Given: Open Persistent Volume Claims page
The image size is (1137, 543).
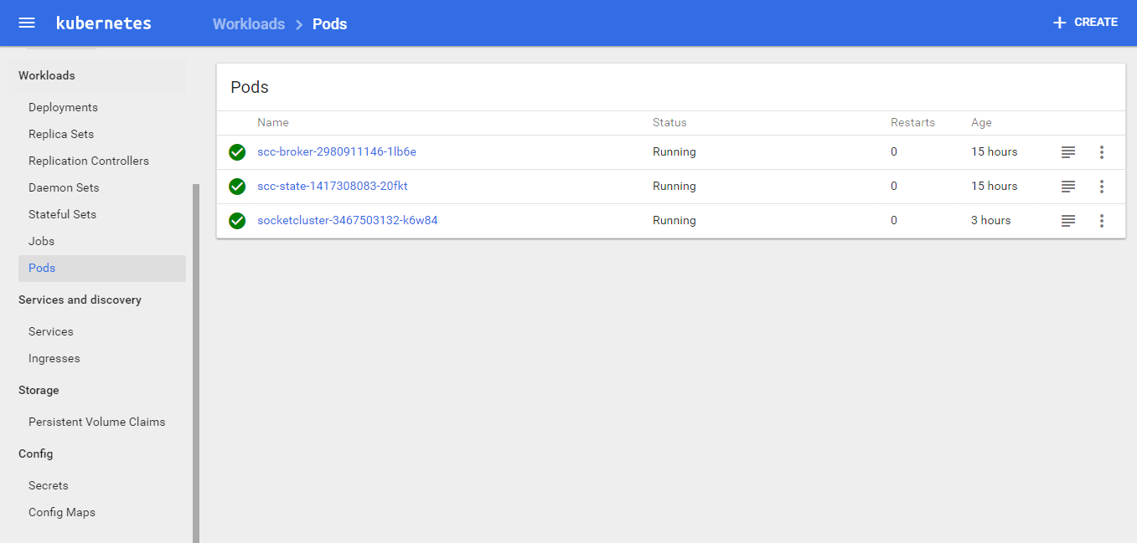Looking at the screenshot, I should pos(97,423).
